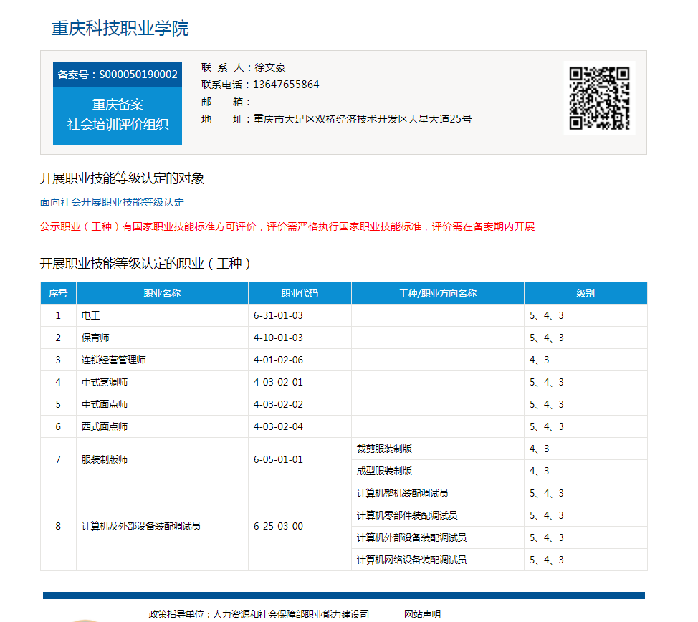The width and height of the screenshot is (698, 622).
Task: Click the 计算机整机装配调试员 cell
Action: pyautogui.click(x=438, y=493)
